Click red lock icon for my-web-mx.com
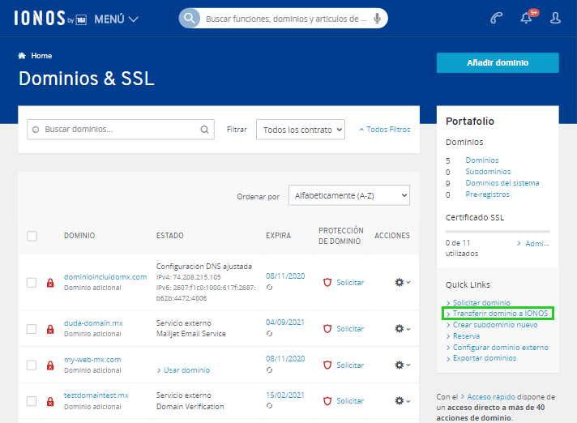This screenshot has height=423, width=577. (50, 365)
